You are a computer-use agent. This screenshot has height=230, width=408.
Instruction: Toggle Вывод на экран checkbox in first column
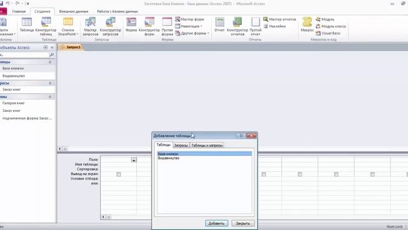[119, 174]
